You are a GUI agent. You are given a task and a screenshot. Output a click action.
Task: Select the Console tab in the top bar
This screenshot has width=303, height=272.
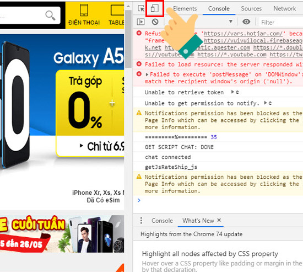click(219, 8)
